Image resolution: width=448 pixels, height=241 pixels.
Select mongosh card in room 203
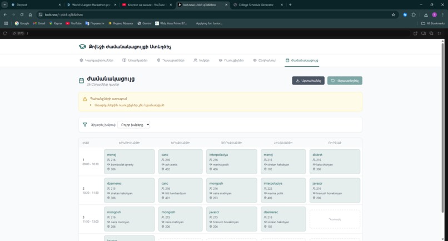click(232, 190)
